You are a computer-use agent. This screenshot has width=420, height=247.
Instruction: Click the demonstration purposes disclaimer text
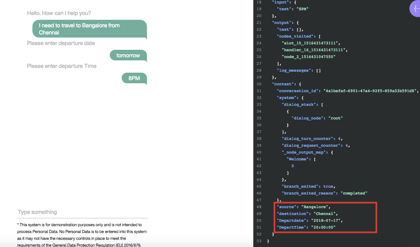[x=82, y=232]
